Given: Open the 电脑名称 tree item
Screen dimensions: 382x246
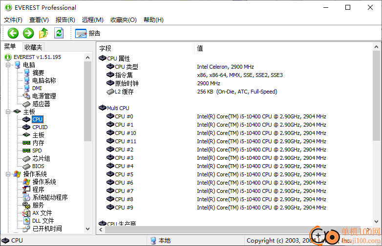Looking at the screenshot, I should coord(44,80).
